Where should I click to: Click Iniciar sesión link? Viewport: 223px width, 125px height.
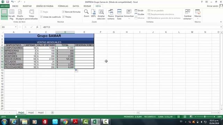[213, 6]
